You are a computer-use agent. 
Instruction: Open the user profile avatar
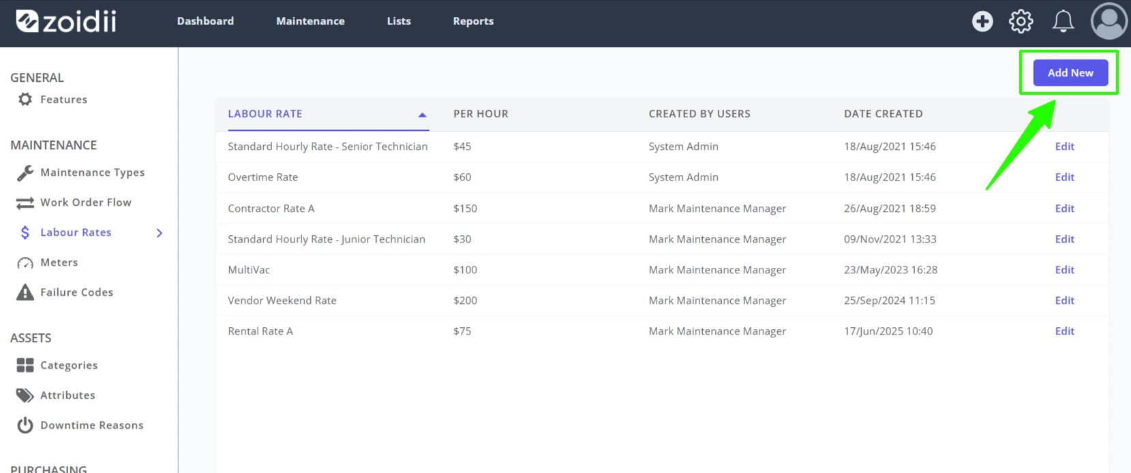[1109, 21]
